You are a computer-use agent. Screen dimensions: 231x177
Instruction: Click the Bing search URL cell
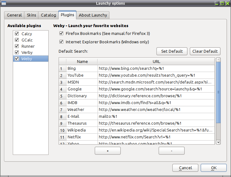(x=156, y=69)
